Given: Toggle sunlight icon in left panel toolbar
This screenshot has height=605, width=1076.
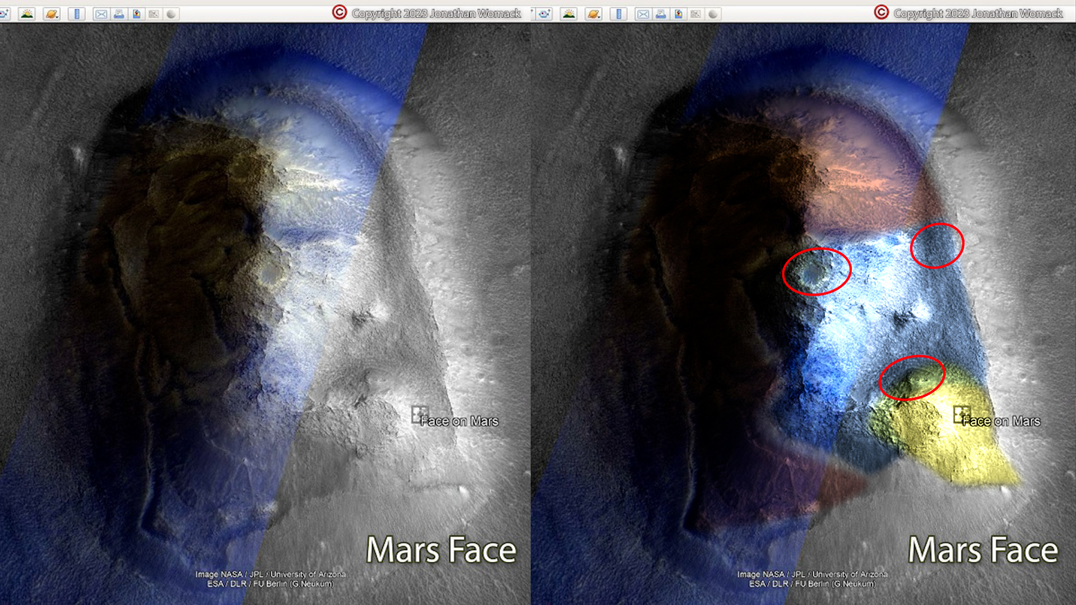Looking at the screenshot, I should pyautogui.click(x=26, y=14).
